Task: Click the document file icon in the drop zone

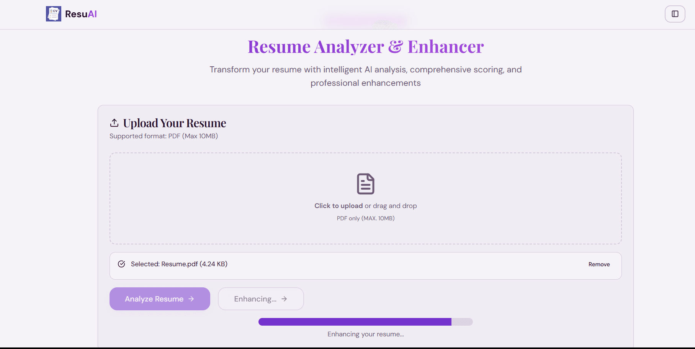Action: pos(365,184)
